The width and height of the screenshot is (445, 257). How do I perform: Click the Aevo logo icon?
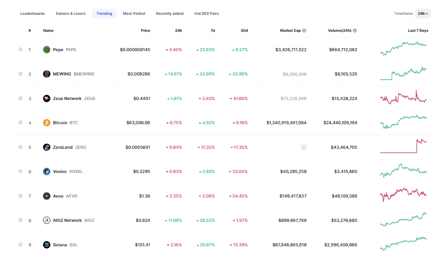pyautogui.click(x=47, y=196)
